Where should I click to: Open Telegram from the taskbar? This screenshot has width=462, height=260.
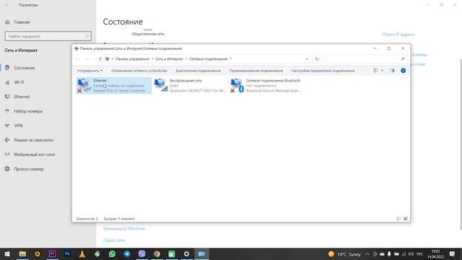pyautogui.click(x=127, y=253)
